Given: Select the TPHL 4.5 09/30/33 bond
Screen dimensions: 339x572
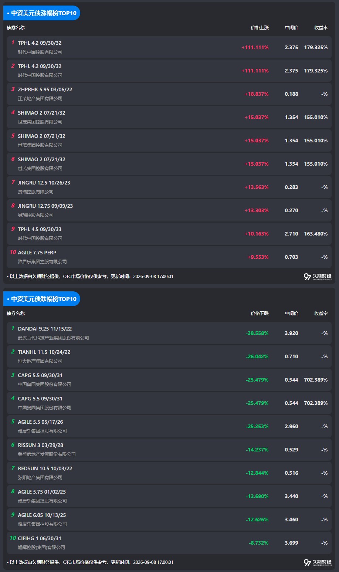Looking at the screenshot, I should point(169,234).
